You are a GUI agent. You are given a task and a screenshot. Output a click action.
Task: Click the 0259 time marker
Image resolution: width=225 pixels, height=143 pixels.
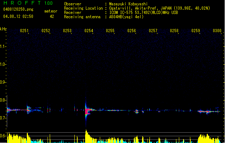pyautogui.click(x=196, y=31)
